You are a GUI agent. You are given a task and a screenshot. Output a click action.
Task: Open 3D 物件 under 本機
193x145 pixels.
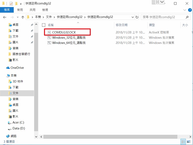click(x=18, y=81)
